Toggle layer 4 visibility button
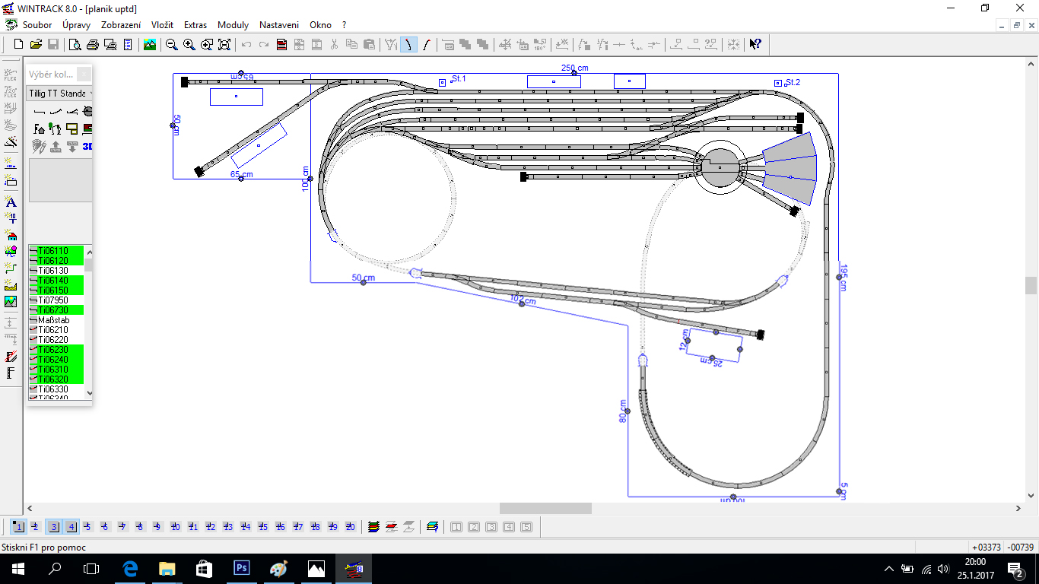 click(71, 526)
